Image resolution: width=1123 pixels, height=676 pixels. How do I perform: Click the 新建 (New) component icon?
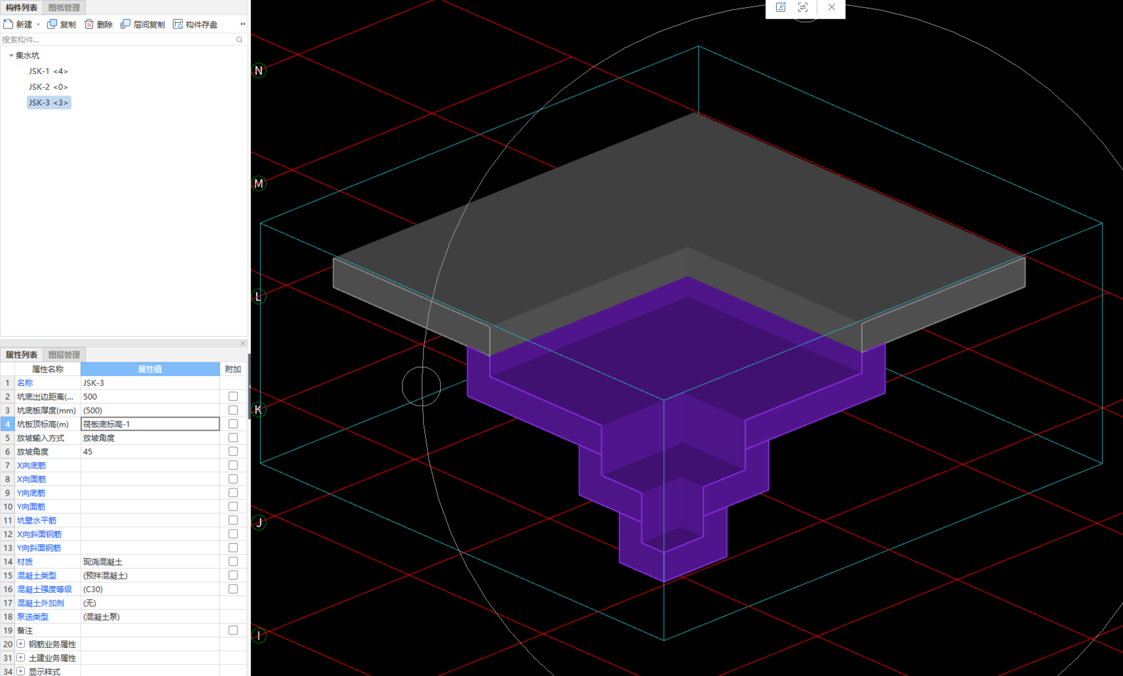(8, 24)
